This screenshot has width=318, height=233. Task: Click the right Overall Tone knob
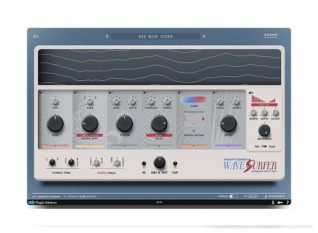click(x=71, y=162)
